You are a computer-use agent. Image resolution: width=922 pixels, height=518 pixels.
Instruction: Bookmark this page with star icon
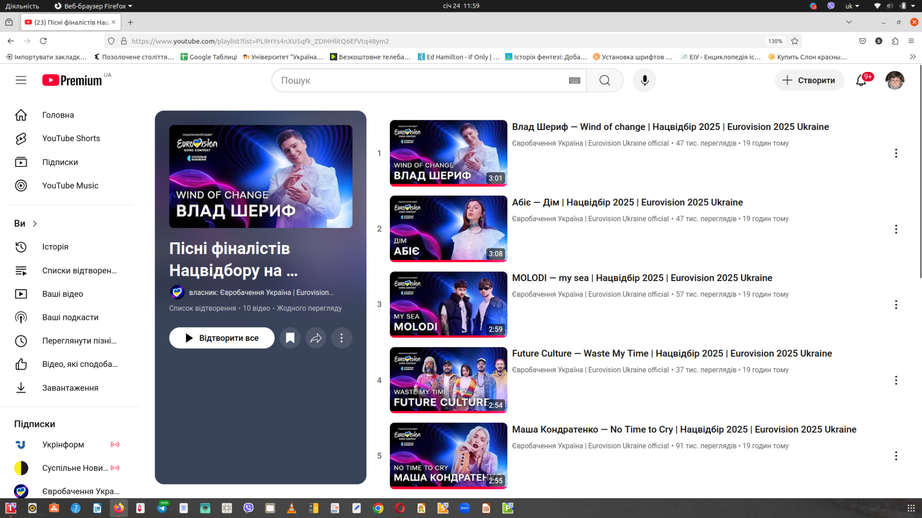click(x=795, y=41)
